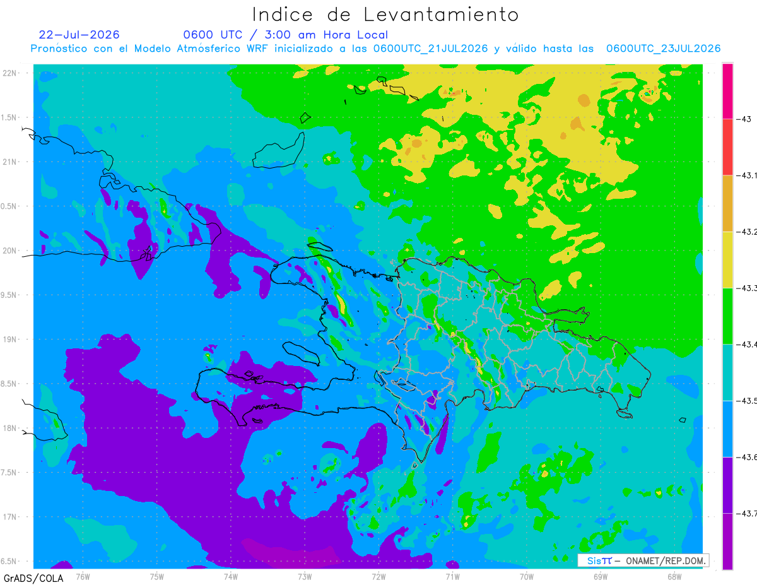Pick the orange swatch between -43.1 and -43.2
757x585 pixels.
click(x=727, y=203)
